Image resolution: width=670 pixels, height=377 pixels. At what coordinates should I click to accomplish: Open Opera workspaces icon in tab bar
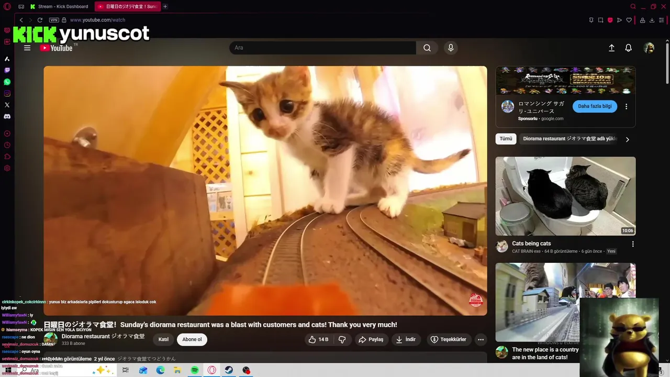(x=21, y=6)
